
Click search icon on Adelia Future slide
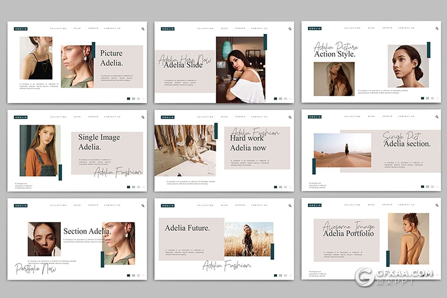pyautogui.click(x=290, y=205)
